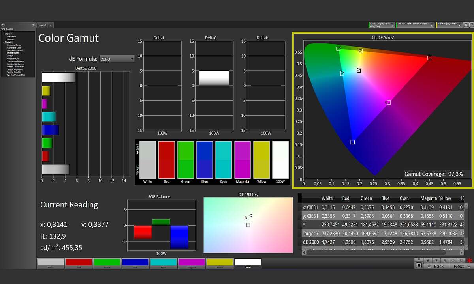
Task: Switch to the History 1 tab
Action: coord(42,25)
